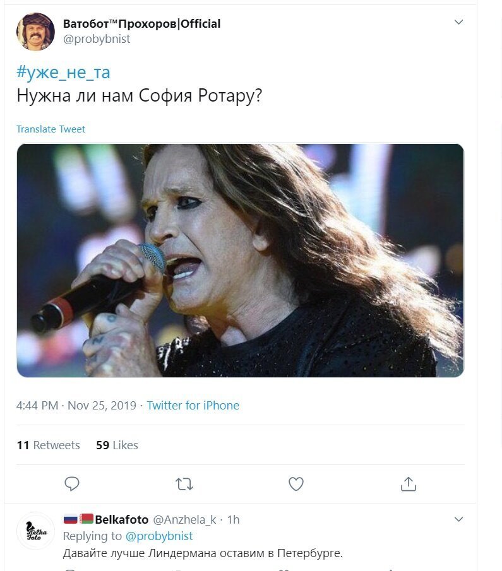Screen dimensions: 502x571
Task: Click the Translate Tweet link
Action: (x=51, y=129)
